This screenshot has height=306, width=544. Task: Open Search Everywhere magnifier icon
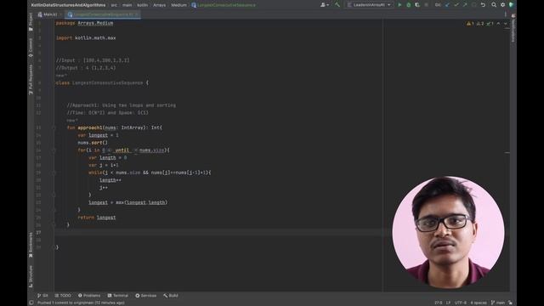click(494, 5)
